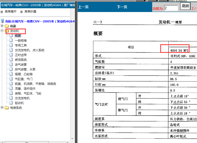Screen dimensions: 197x143
Task: Select the 发动机 tree label
Action: click(x=15, y=31)
